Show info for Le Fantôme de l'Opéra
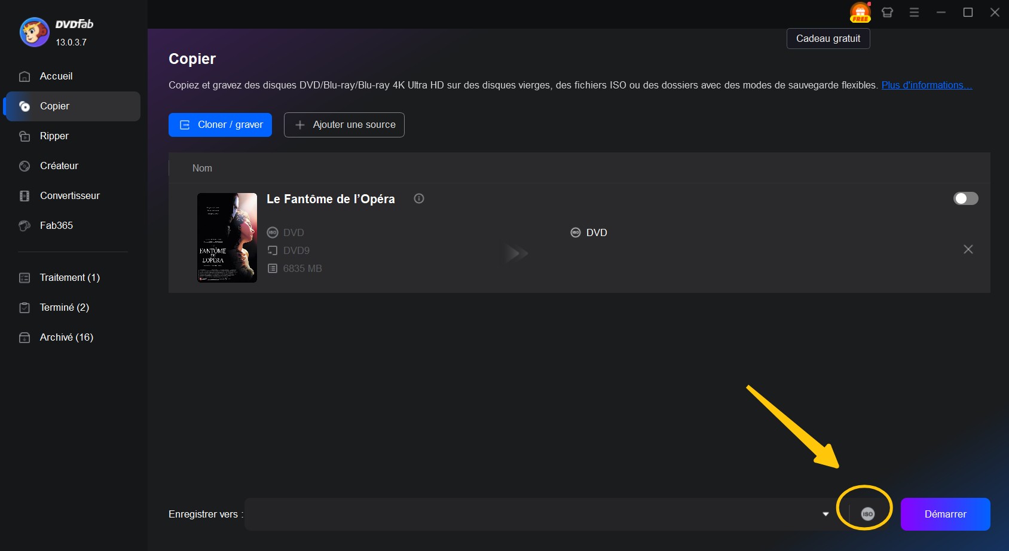1009x551 pixels. coord(419,198)
